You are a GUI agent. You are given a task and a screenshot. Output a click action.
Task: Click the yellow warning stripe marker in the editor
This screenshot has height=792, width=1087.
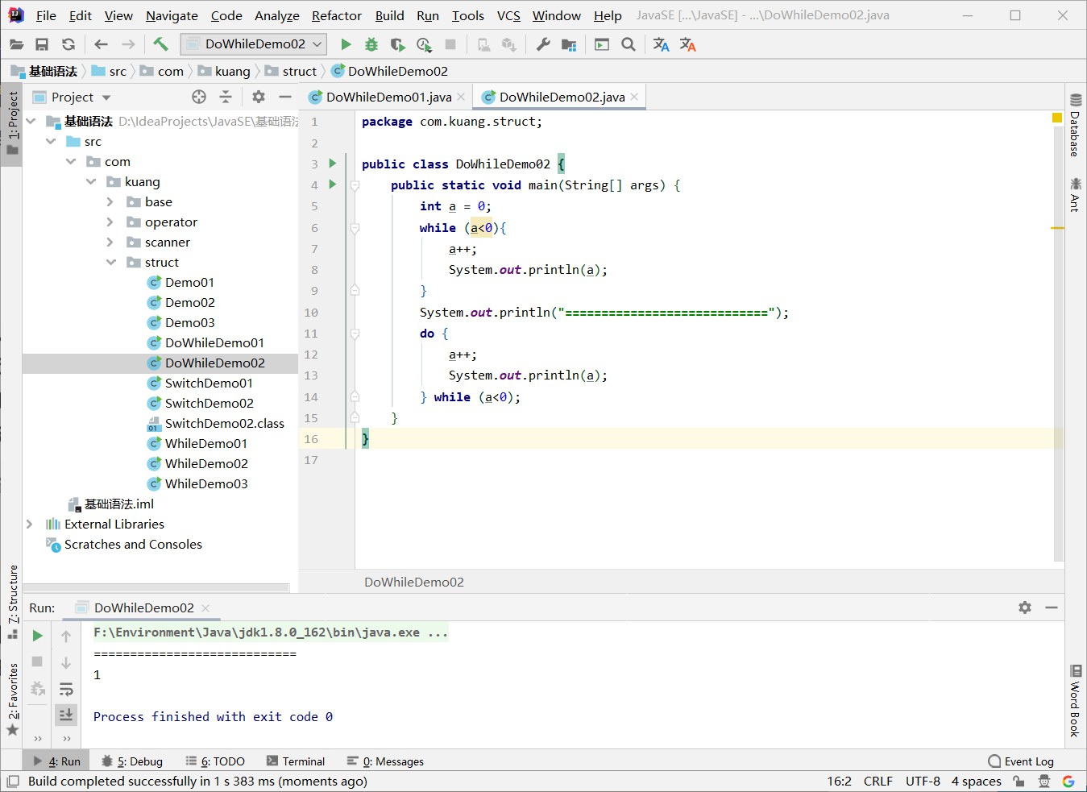click(x=1057, y=228)
